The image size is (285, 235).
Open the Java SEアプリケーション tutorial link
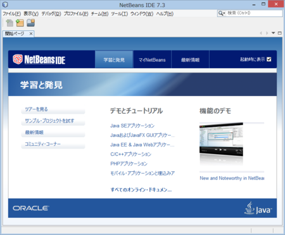tap(132, 126)
